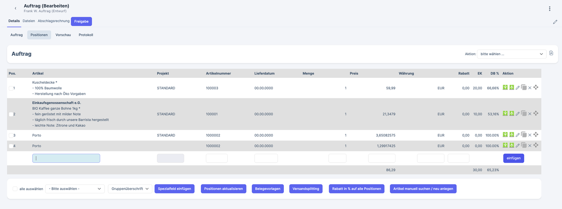Open the Abschlagsrechnung tab

click(x=53, y=21)
